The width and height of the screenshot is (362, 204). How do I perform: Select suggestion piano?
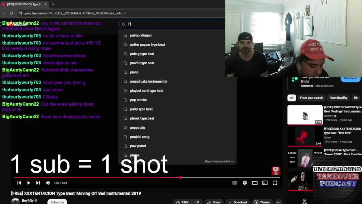point(134,72)
